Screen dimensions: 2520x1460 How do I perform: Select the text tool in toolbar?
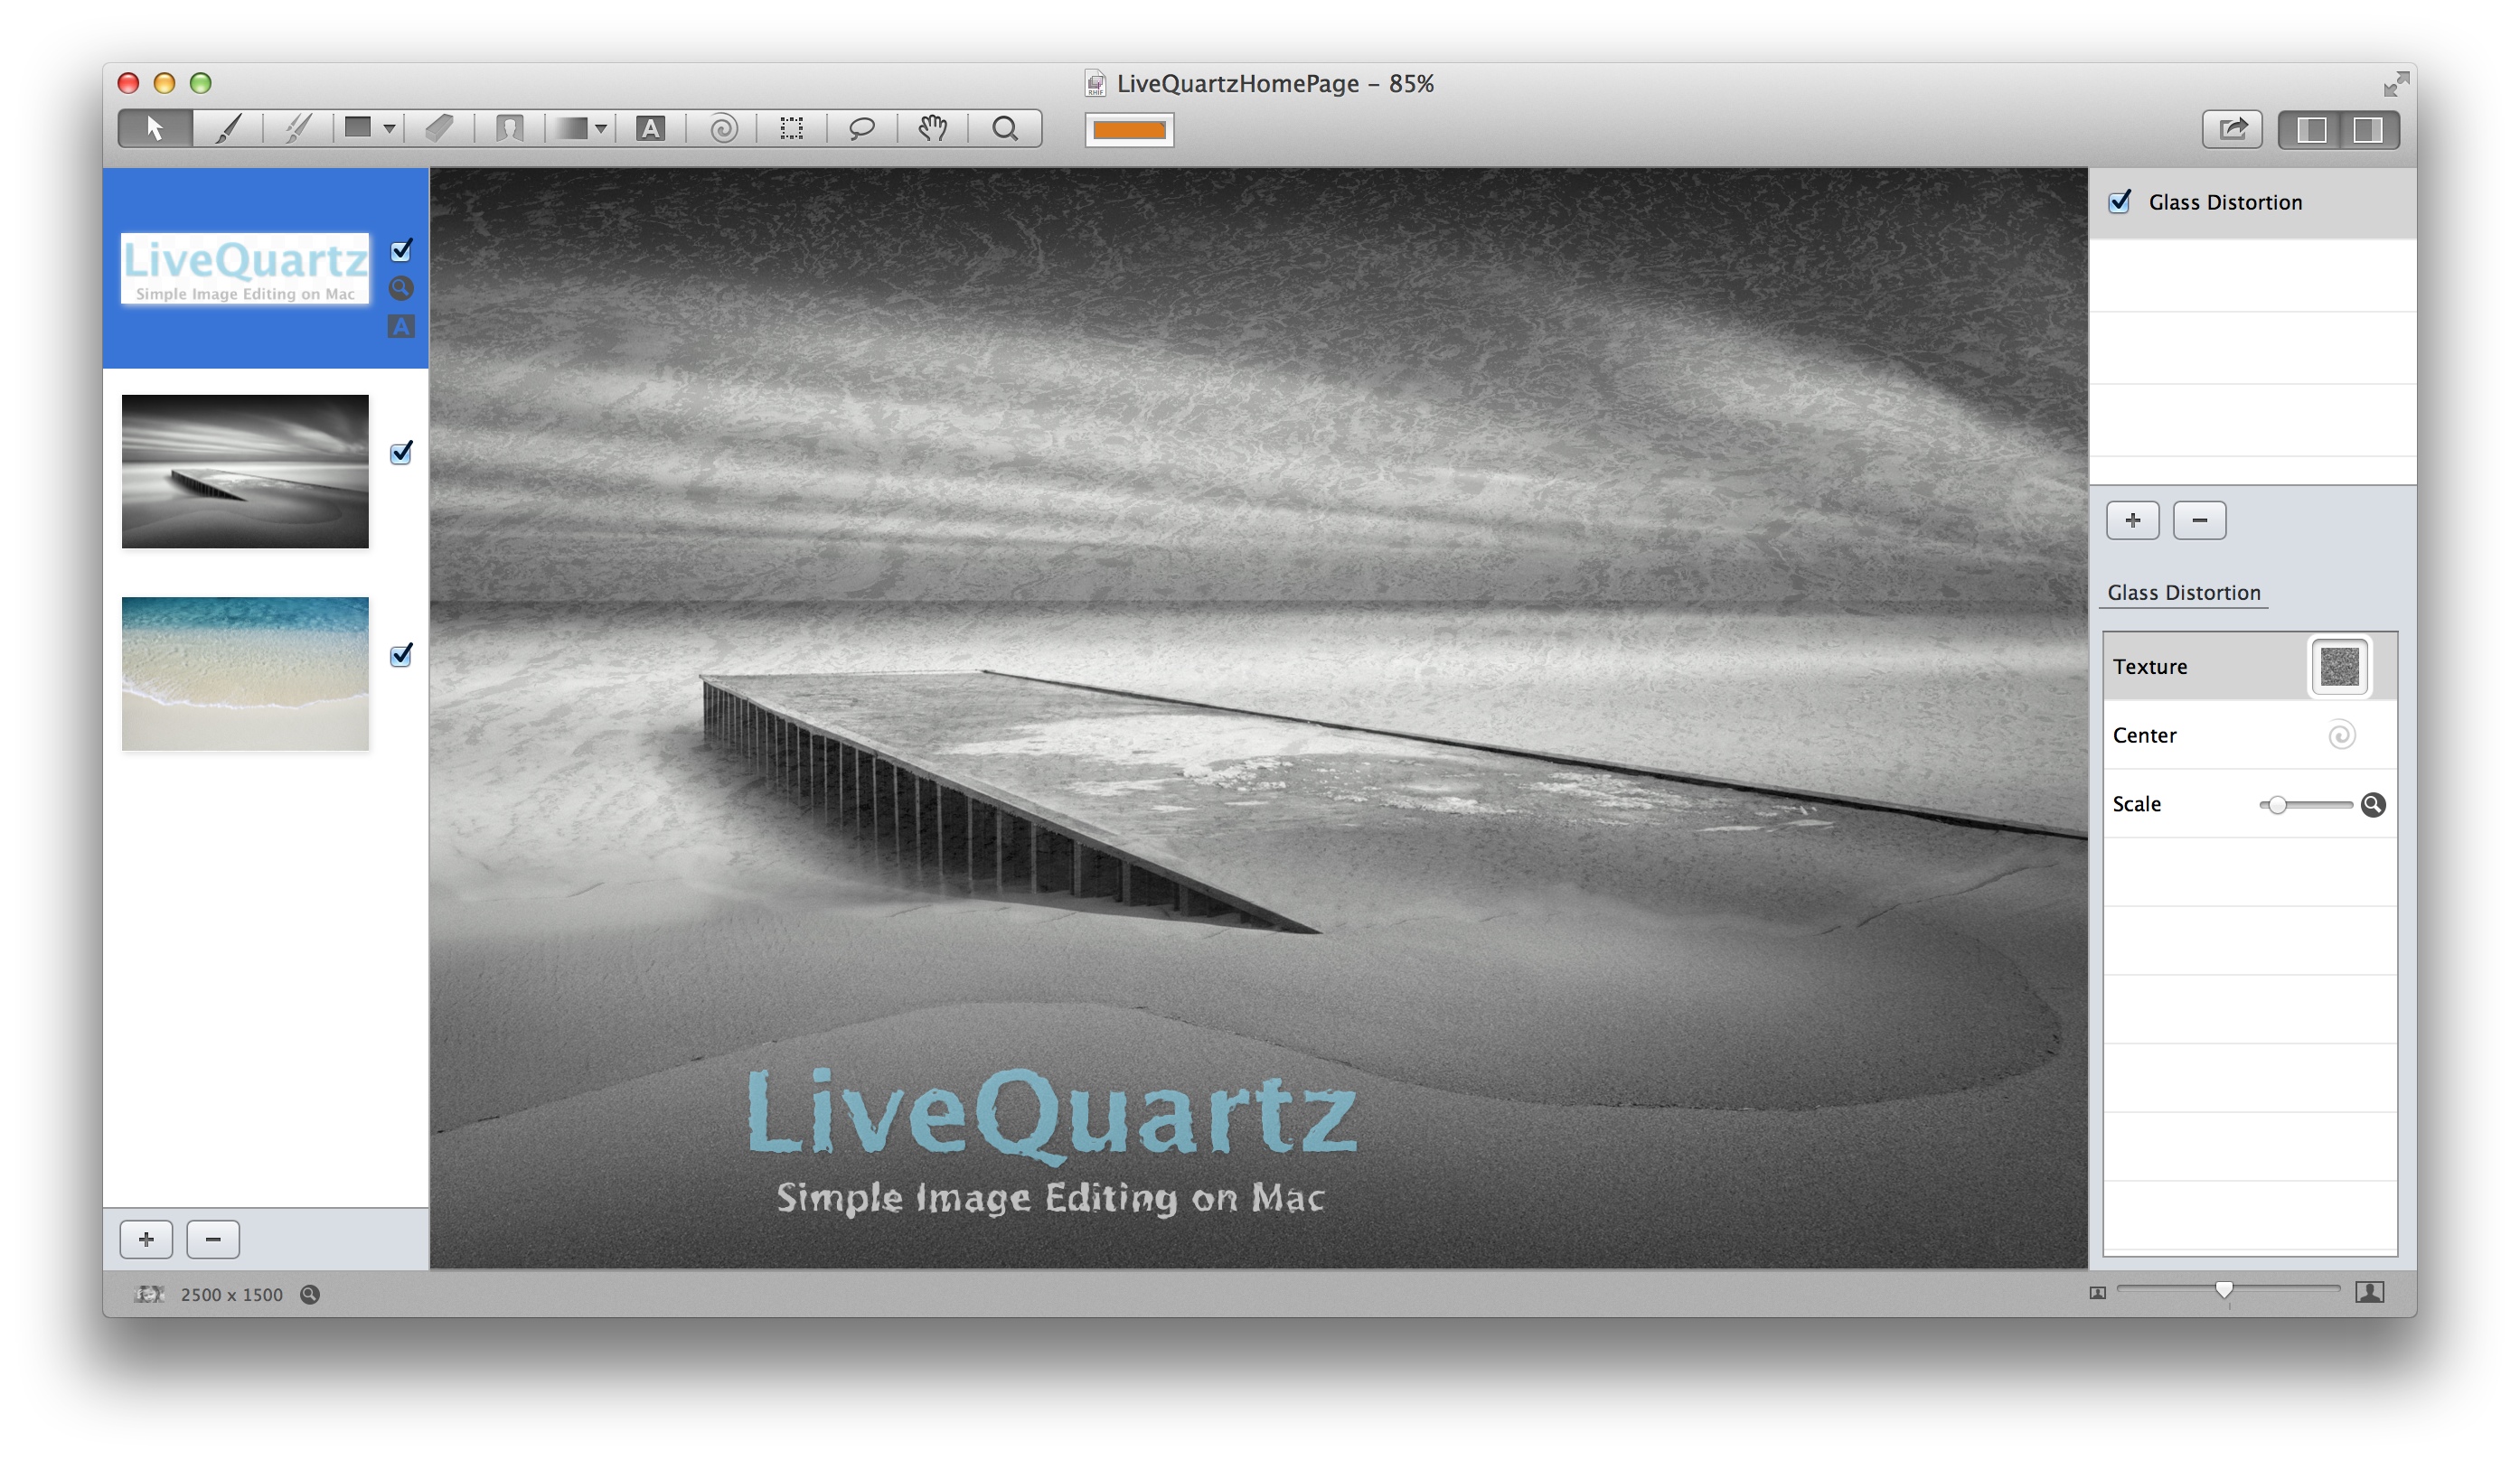coord(651,129)
